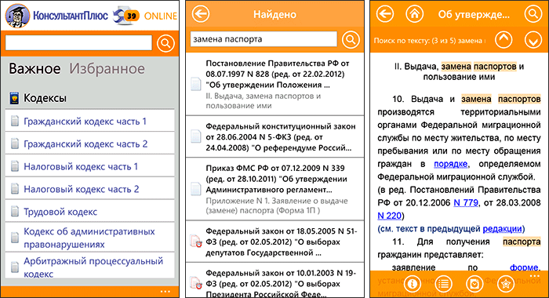This screenshot has width=549, height=298.
Task: Follow the порядке hyperlink
Action: 451,164
